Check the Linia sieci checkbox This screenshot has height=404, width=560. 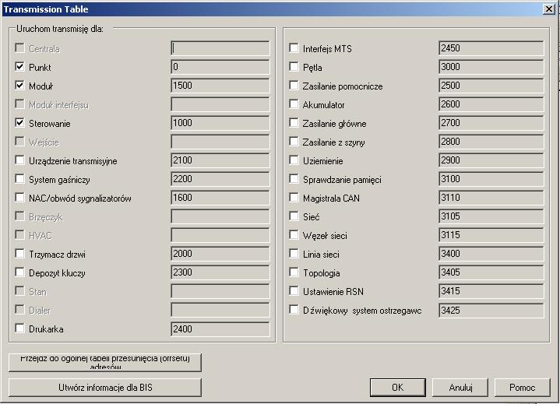[x=294, y=254]
